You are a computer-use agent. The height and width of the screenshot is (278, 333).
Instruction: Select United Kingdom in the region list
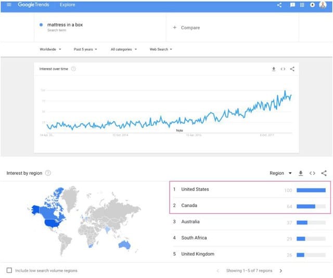(x=198, y=254)
